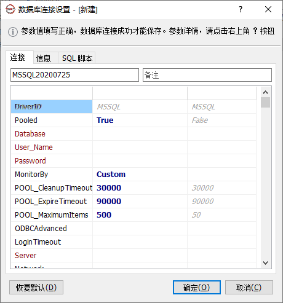The height and width of the screenshot is (303, 283).
Task: Click the info icon beside the hint text
Action: [x=13, y=31]
